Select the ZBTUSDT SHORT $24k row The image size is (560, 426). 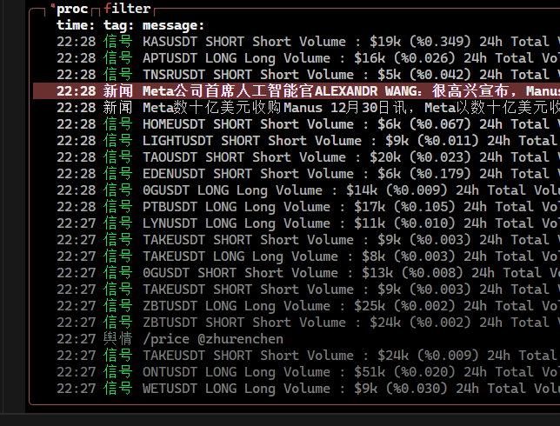point(297,323)
